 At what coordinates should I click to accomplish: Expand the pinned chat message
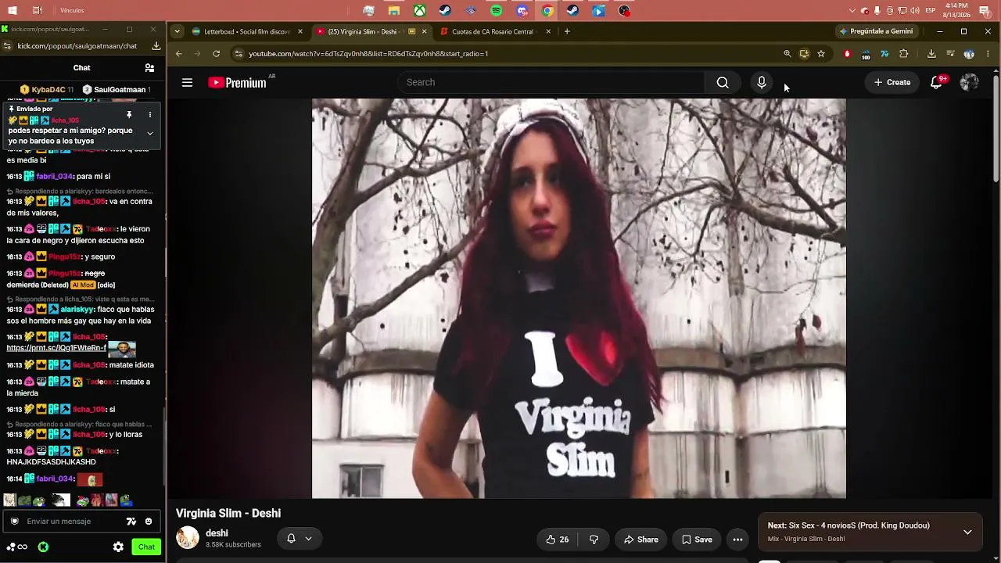pos(149,133)
